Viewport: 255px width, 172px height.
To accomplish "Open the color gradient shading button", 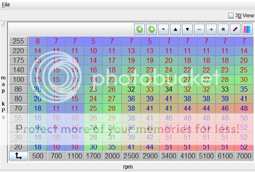I will (247, 29).
